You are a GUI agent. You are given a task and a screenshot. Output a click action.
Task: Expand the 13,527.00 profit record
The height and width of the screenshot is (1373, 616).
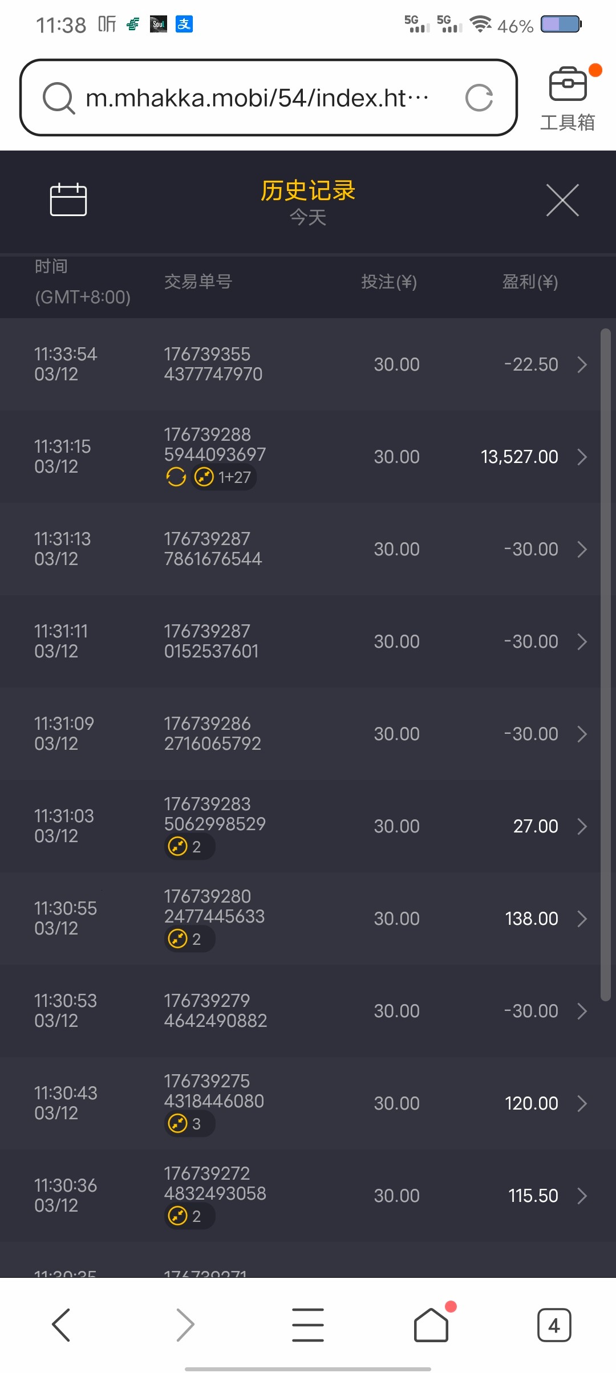pyautogui.click(x=582, y=457)
